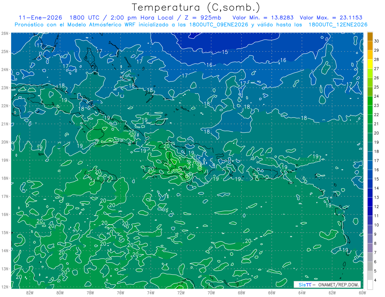
Task: Click the '62W' longitude axis label
Action: pyautogui.click(x=332, y=293)
